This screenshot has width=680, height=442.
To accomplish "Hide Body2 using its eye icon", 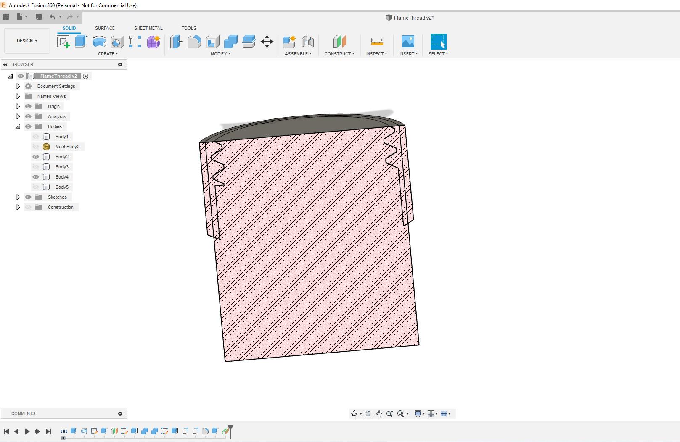I will [36, 157].
